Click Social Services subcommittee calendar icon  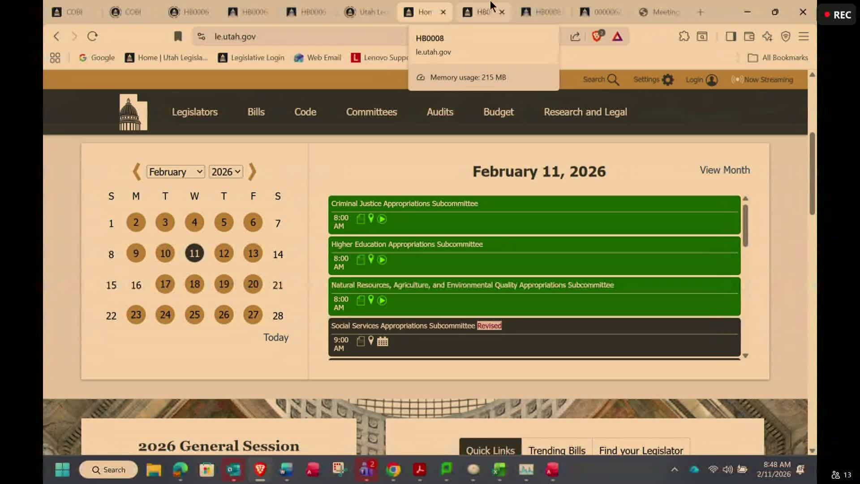382,341
